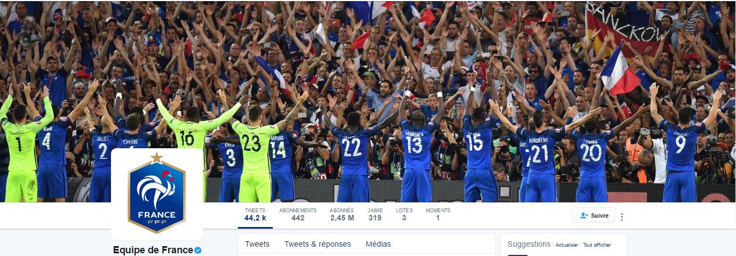Open the team celebration header photo
This screenshot has height=256, width=736.
coord(368,101)
